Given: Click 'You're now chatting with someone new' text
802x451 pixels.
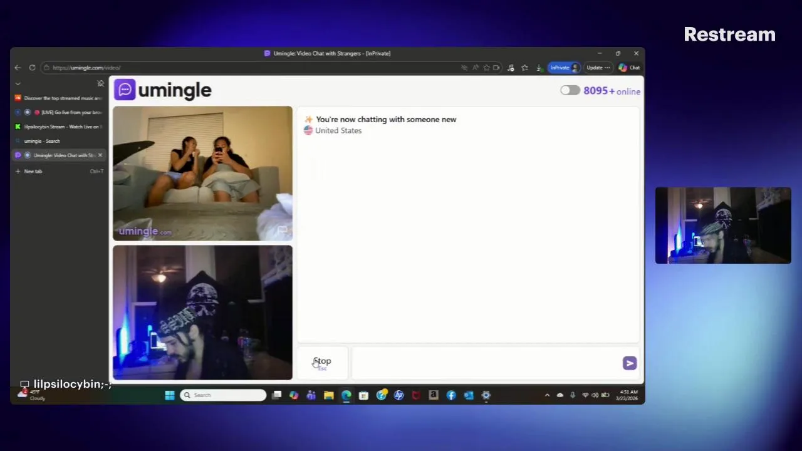Looking at the screenshot, I should tap(386, 119).
